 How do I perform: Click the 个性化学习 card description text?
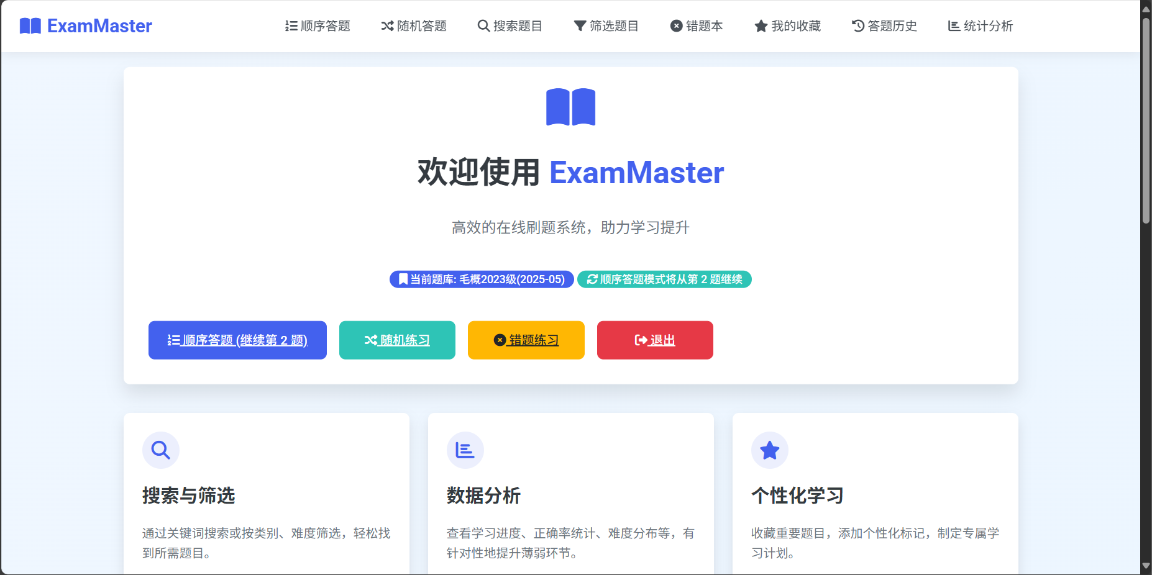click(875, 543)
